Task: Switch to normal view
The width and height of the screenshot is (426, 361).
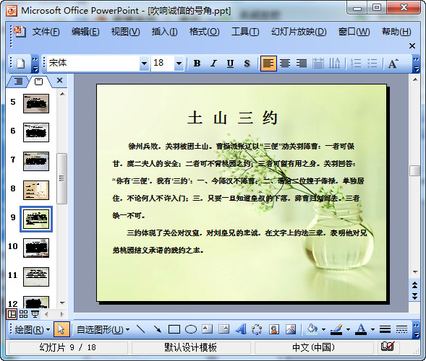Action: [x=12, y=314]
